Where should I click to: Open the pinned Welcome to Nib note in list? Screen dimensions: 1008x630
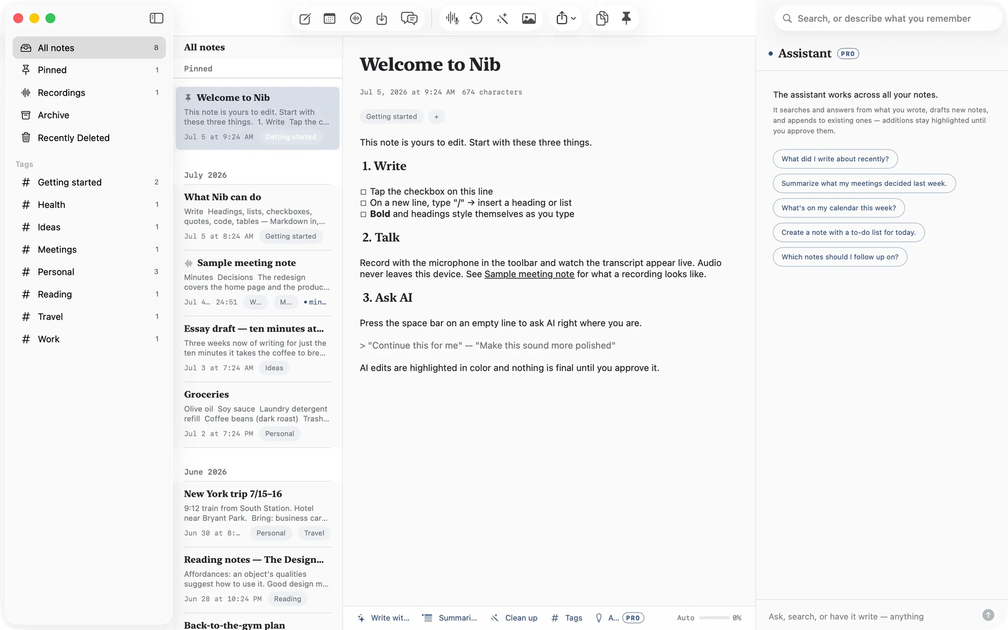click(x=258, y=118)
